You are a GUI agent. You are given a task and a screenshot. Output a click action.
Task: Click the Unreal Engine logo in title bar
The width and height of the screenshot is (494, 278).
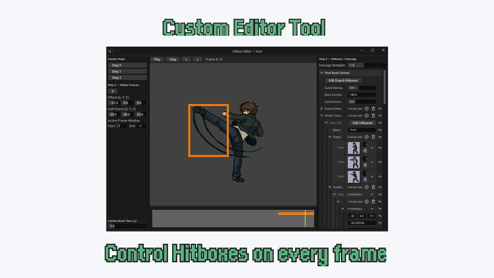(110, 51)
